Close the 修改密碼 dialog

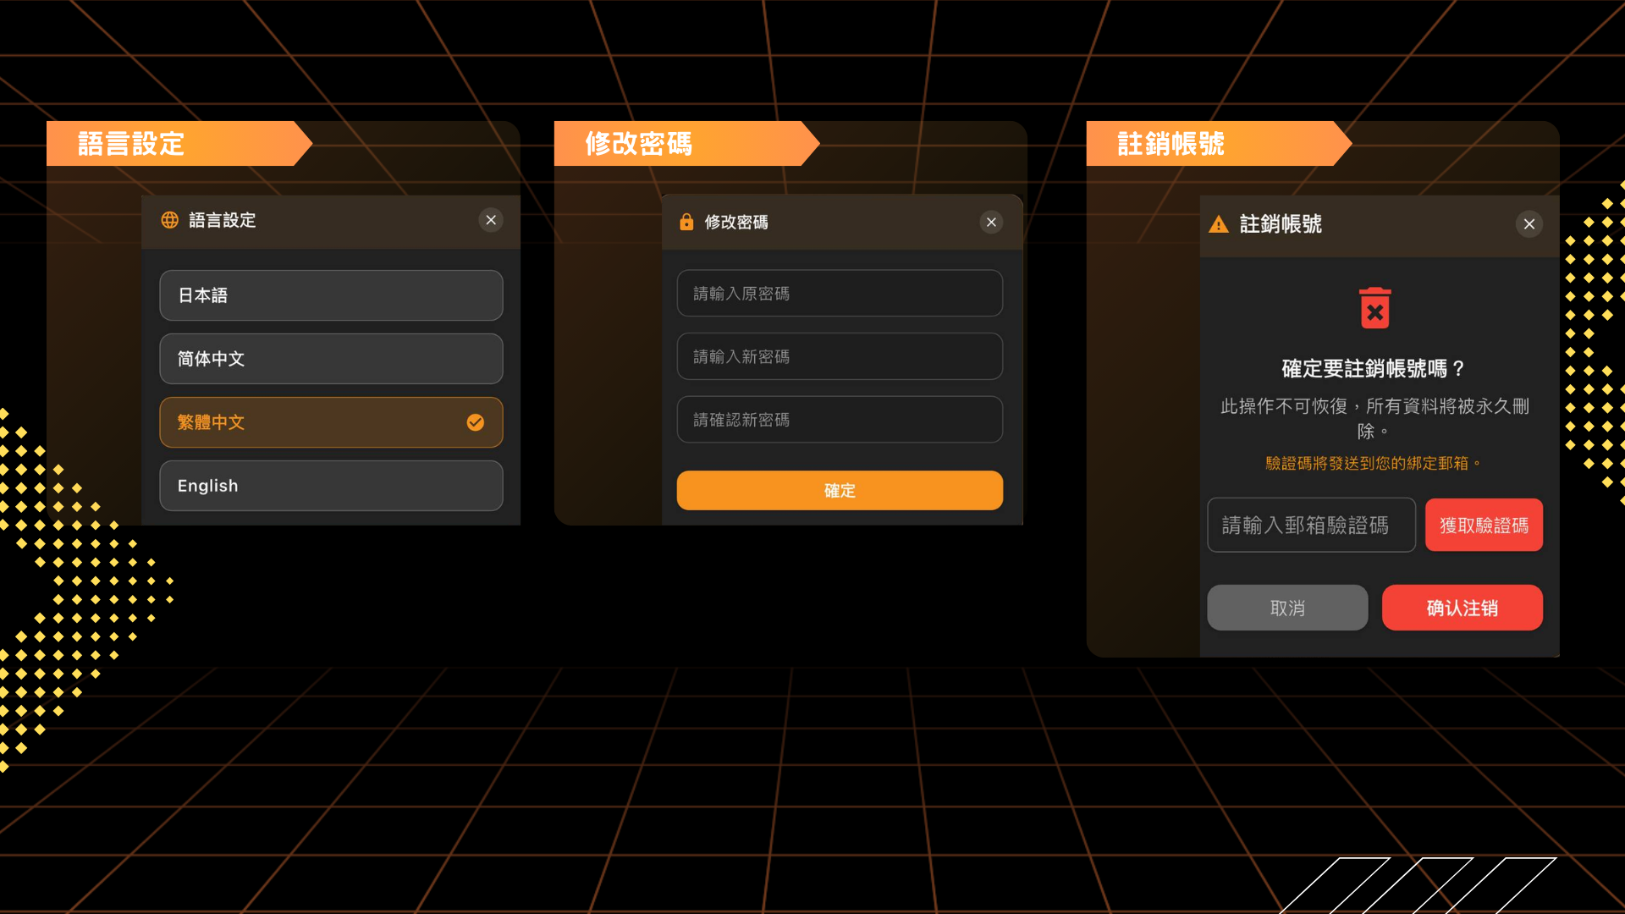[x=991, y=222]
